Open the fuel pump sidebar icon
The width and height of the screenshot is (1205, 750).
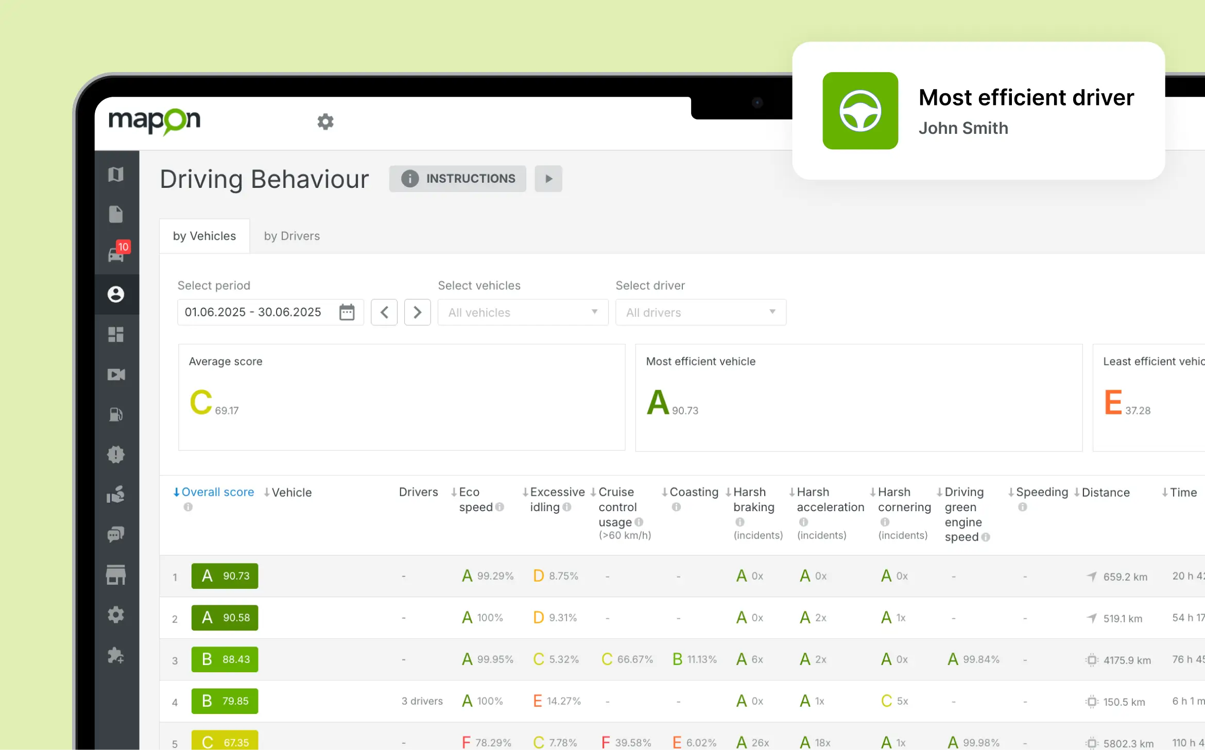click(x=116, y=414)
